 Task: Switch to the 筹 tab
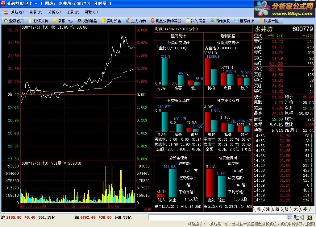[305, 209]
